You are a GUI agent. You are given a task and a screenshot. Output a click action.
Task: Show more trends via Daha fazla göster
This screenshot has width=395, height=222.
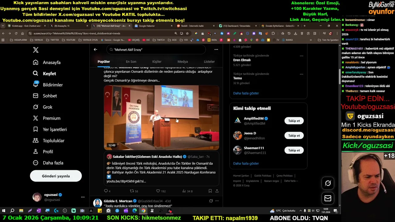click(x=246, y=93)
